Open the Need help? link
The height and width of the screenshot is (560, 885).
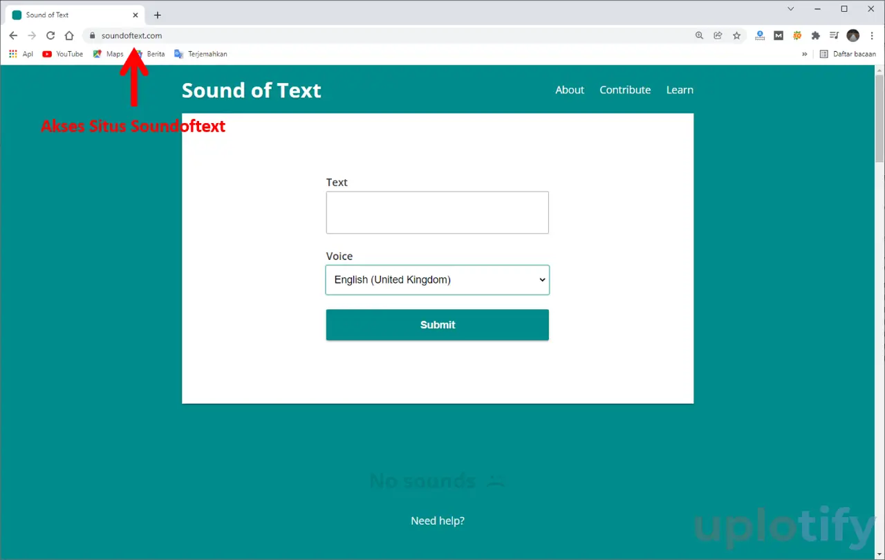click(438, 521)
